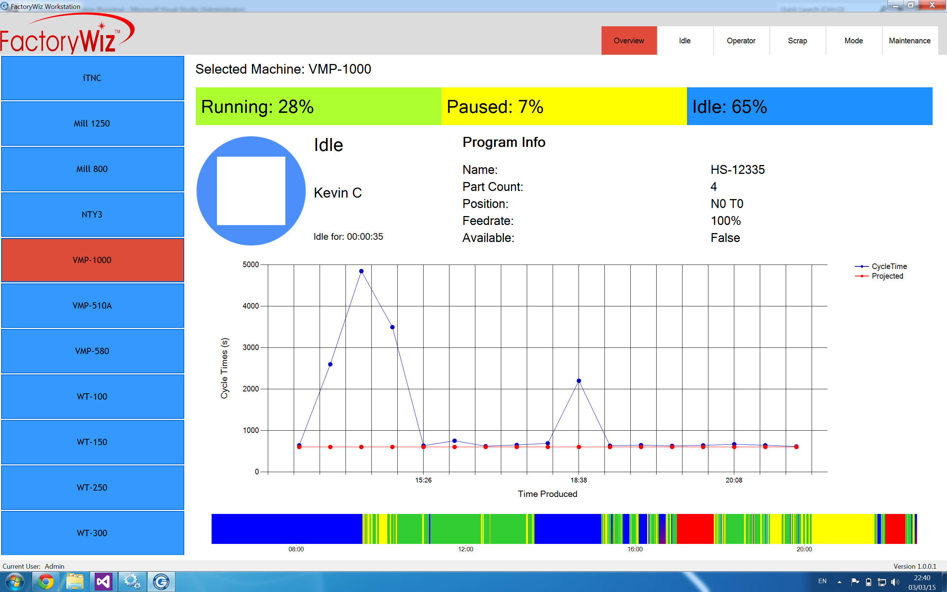Click the Position value N0 T0
This screenshot has width=947, height=592.
click(x=727, y=203)
